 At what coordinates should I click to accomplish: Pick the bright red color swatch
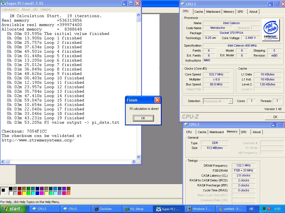coord(20,193)
